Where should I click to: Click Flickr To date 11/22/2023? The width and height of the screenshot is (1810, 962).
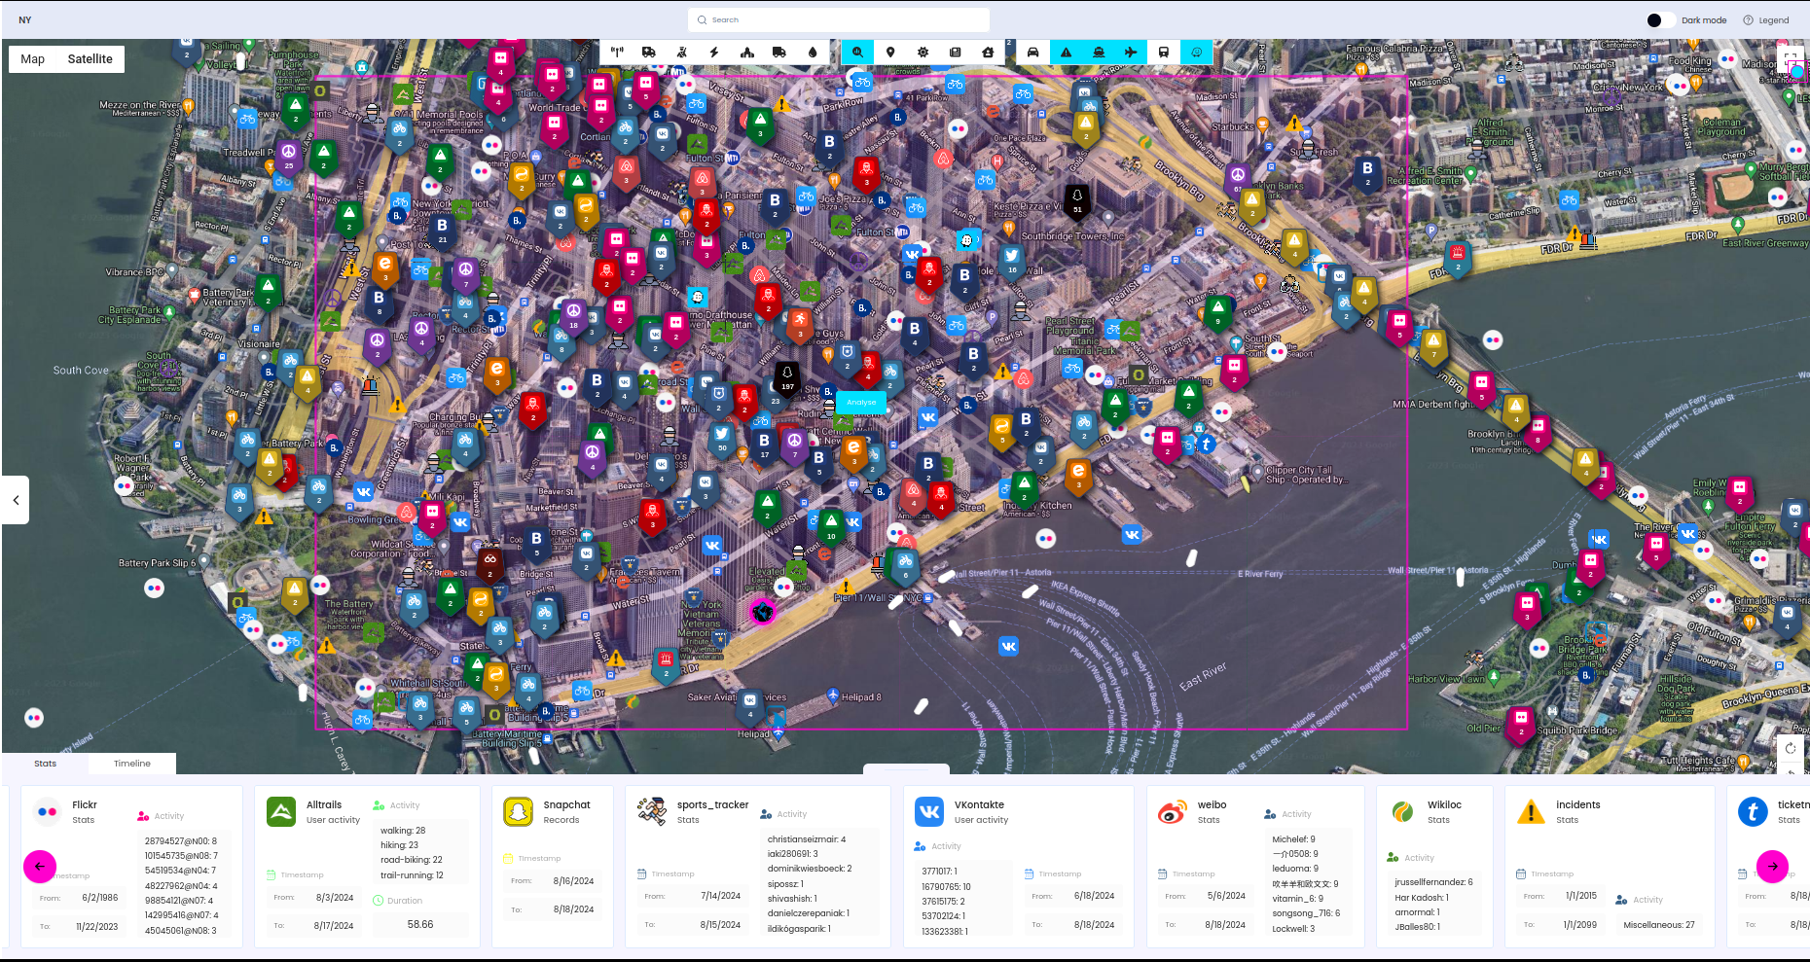tap(97, 927)
